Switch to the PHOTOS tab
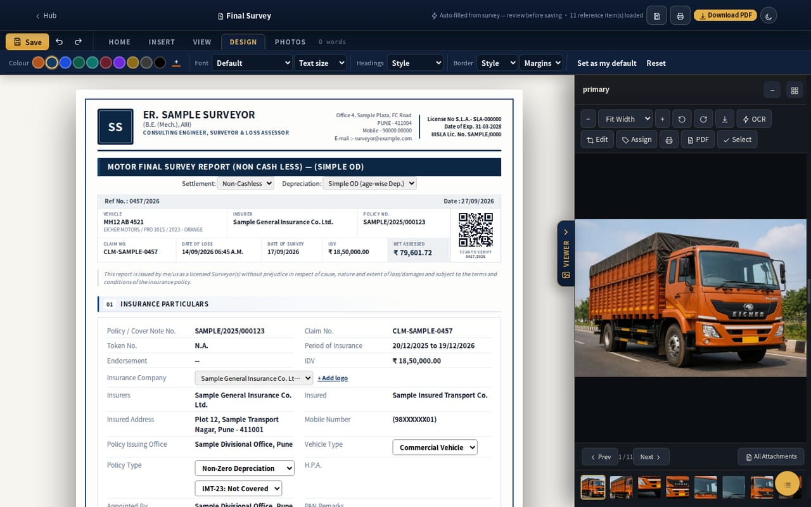Screen dimensions: 811x507 tap(290, 42)
